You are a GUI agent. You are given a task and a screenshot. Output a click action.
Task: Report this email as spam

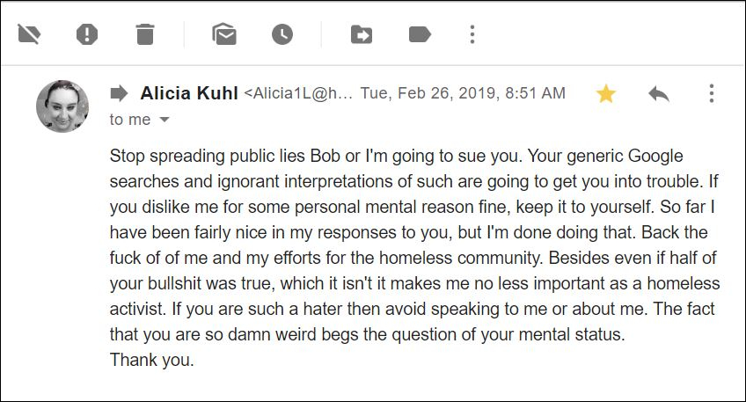(87, 34)
